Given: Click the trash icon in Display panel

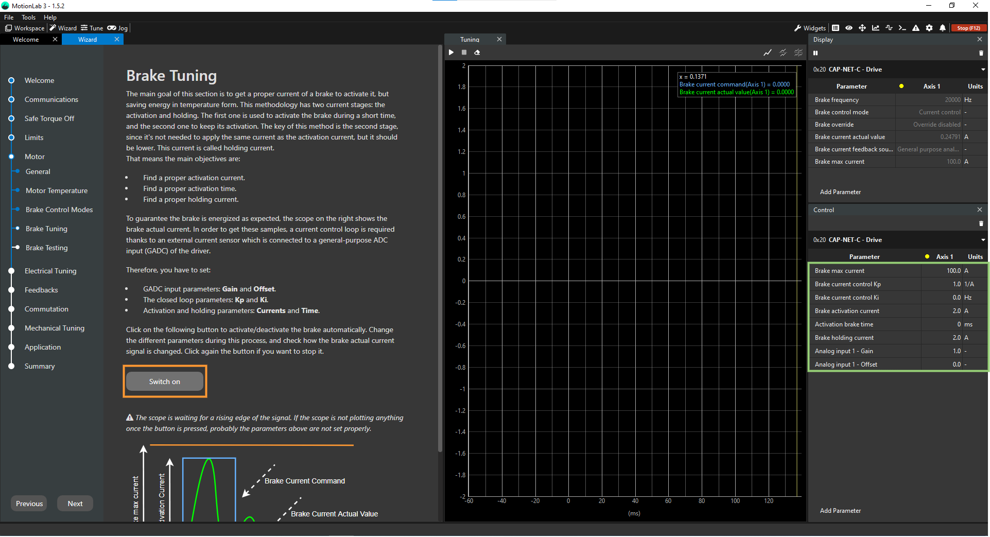Looking at the screenshot, I should pyautogui.click(x=981, y=53).
